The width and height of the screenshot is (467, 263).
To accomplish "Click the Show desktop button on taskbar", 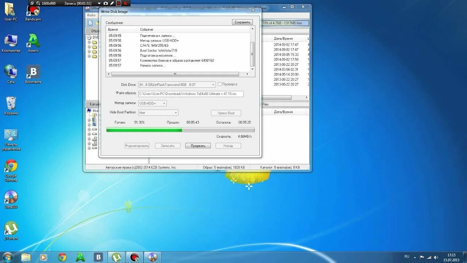I will coord(464,257).
